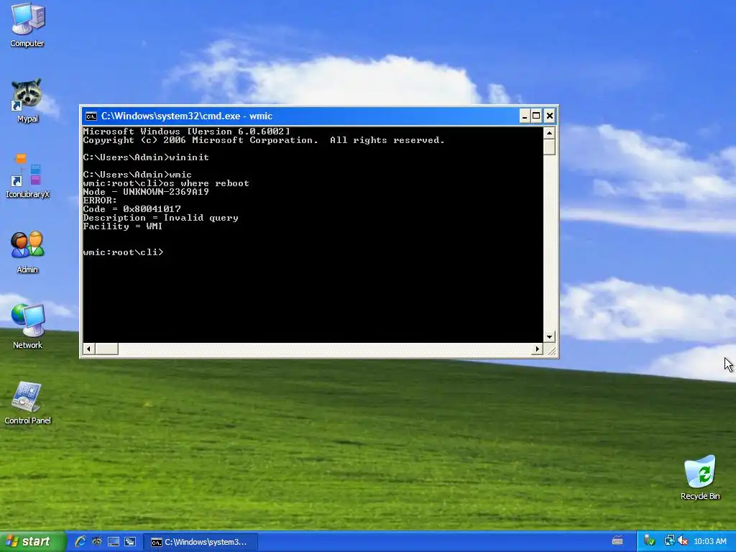Click the 'Microsoft Windows [Version 6.0.6002]' line
Image resolution: width=736 pixels, height=552 pixels.
click(x=186, y=132)
